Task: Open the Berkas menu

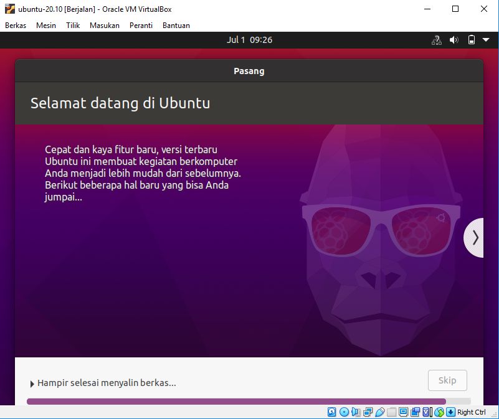Action: pyautogui.click(x=16, y=26)
